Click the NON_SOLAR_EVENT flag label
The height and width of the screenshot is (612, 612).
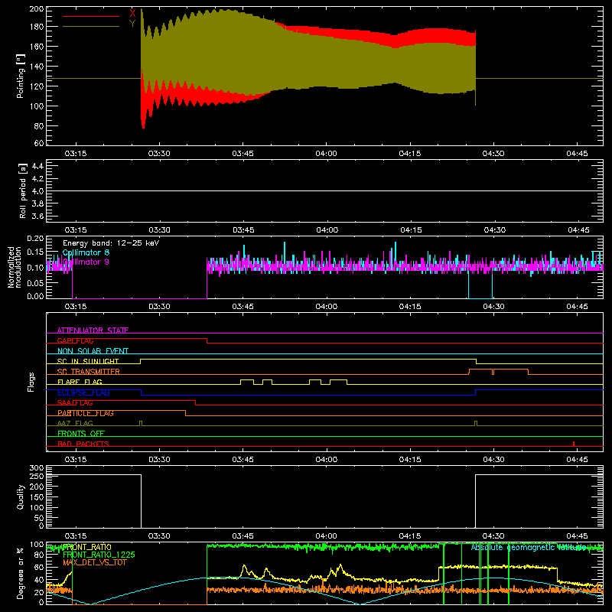click(x=93, y=351)
